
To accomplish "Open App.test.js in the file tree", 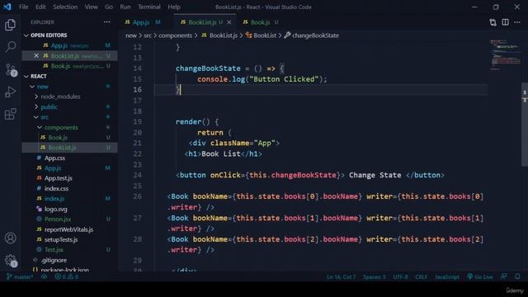I will pos(70,178).
